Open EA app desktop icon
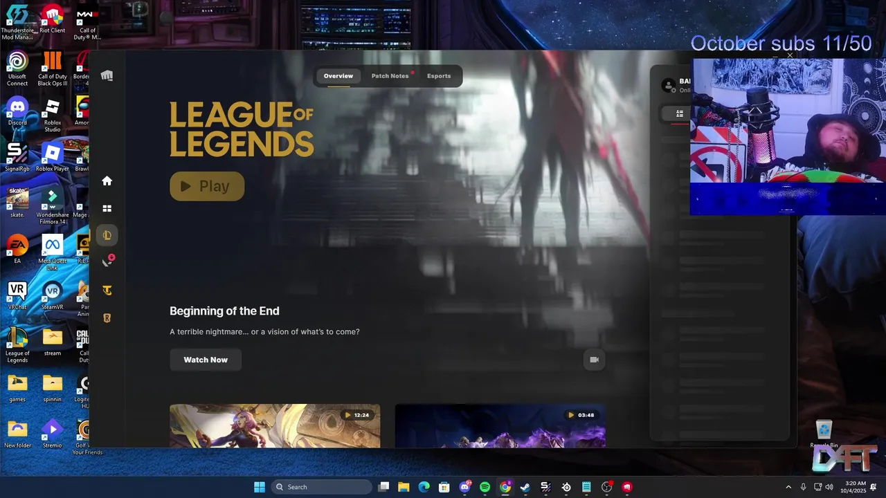The image size is (886, 498). [17, 250]
